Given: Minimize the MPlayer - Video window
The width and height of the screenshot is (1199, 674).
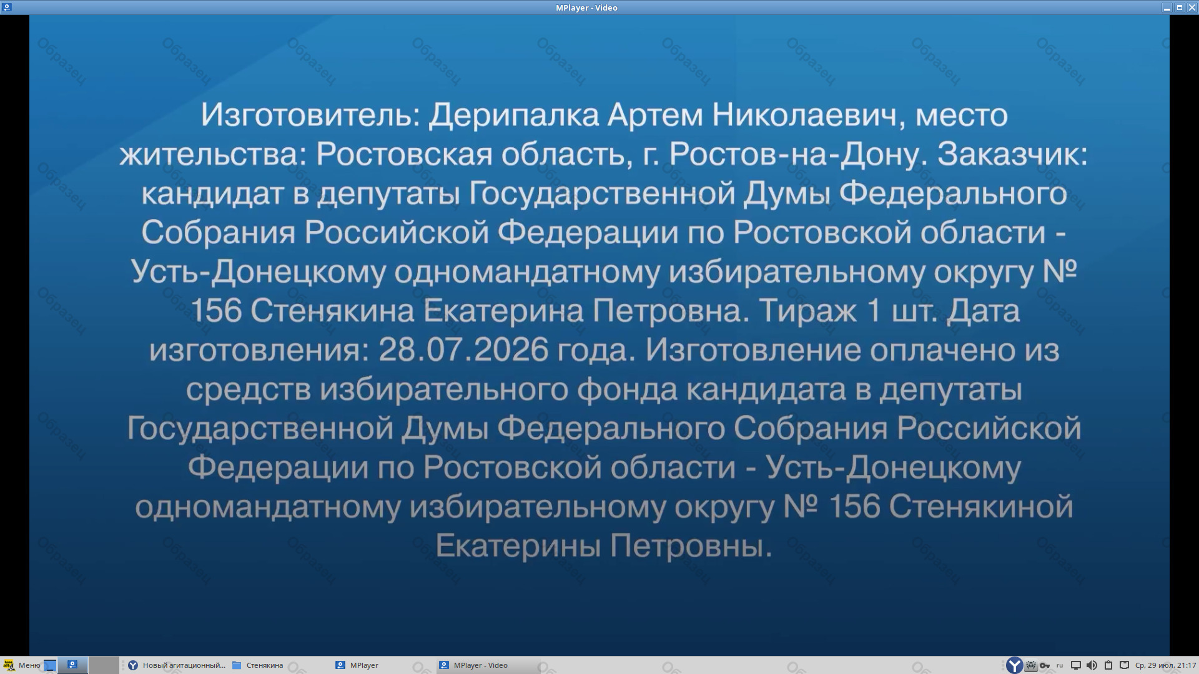Looking at the screenshot, I should [1167, 7].
